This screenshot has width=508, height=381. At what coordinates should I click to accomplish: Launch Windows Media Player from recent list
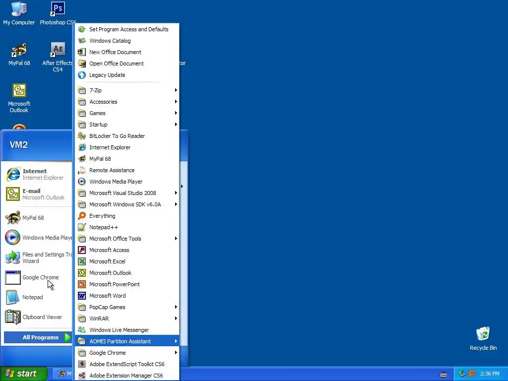pyautogui.click(x=38, y=238)
